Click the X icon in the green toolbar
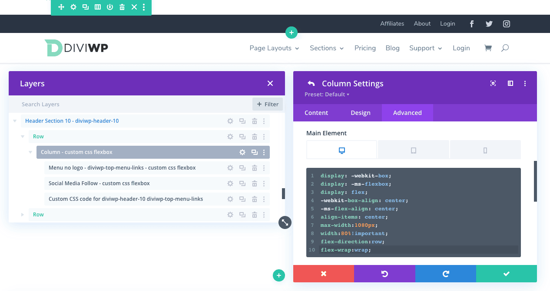Screen dimensions: 550x291 pos(134,7)
